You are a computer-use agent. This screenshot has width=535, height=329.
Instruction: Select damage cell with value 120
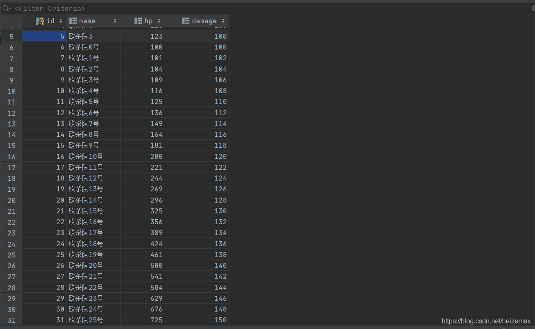(197, 156)
